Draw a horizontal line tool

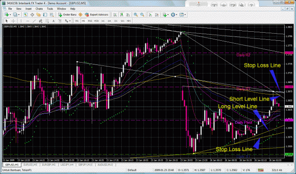[x=28, y=21]
